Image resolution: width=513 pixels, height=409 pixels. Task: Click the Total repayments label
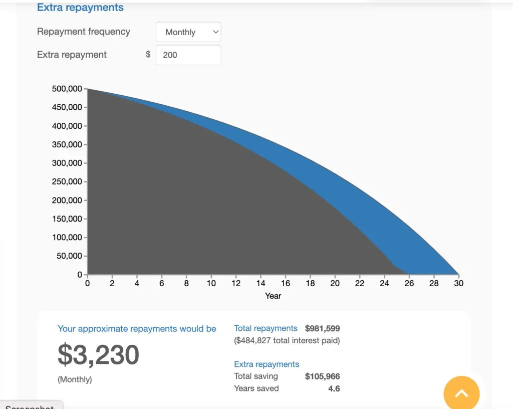266,328
